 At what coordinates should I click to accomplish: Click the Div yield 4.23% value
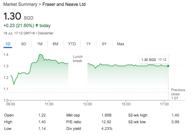(106, 129)
